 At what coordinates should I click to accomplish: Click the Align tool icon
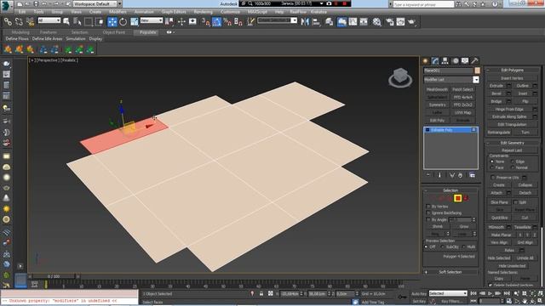(x=316, y=22)
